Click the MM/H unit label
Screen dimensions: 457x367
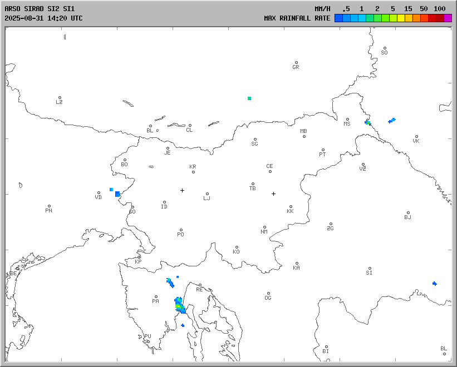pos(322,9)
